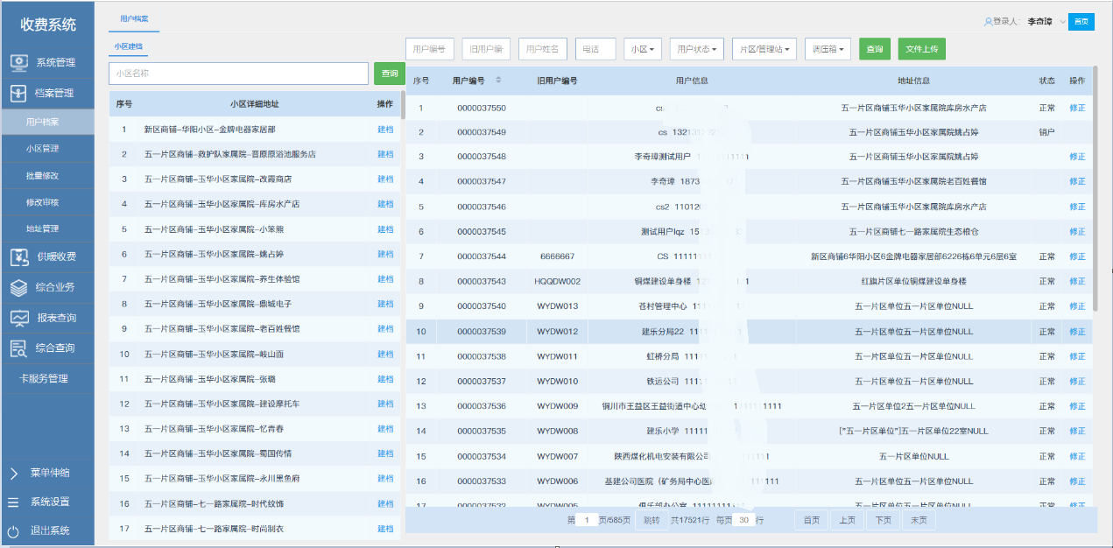Click green 查询 button beside 小区名称
Image resolution: width=1113 pixels, height=548 pixels.
(389, 74)
